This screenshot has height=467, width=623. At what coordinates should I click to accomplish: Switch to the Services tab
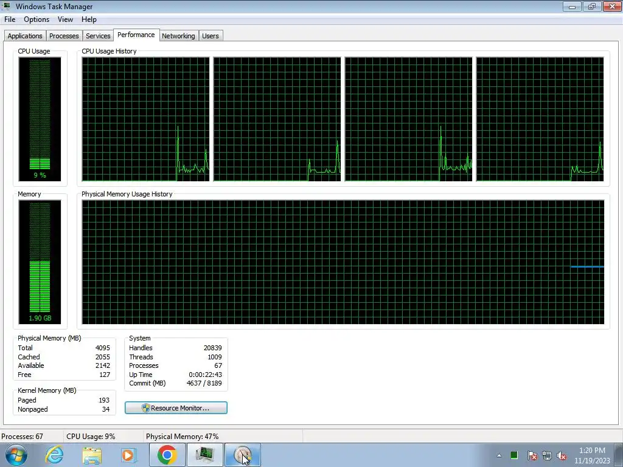click(x=98, y=36)
